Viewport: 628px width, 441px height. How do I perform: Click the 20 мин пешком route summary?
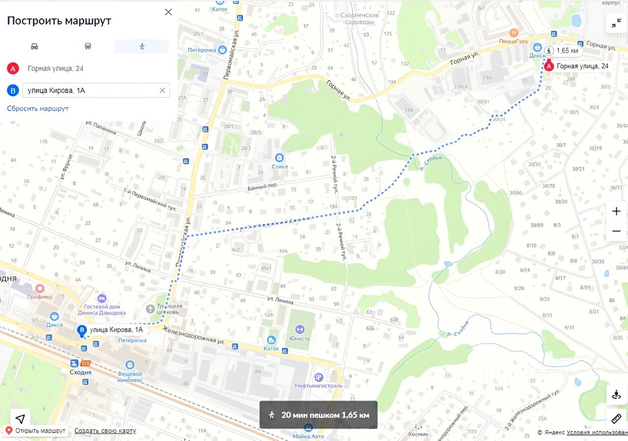tap(318, 415)
